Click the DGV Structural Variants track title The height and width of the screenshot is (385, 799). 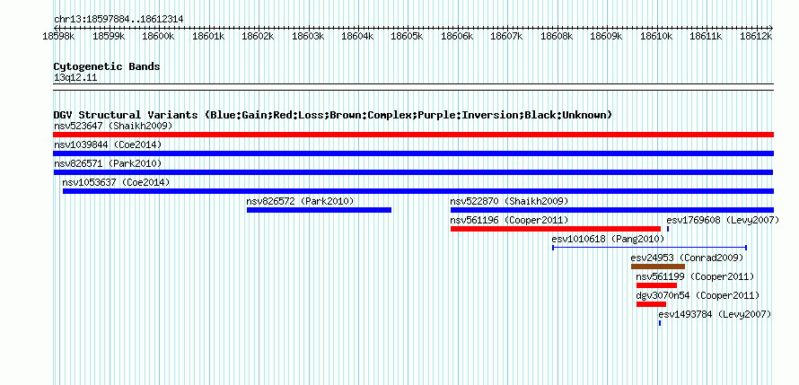point(333,115)
